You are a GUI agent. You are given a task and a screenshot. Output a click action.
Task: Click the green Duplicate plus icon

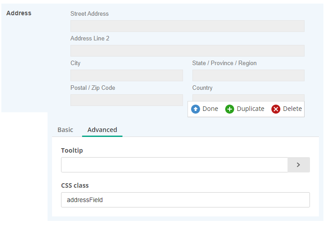[x=230, y=109]
